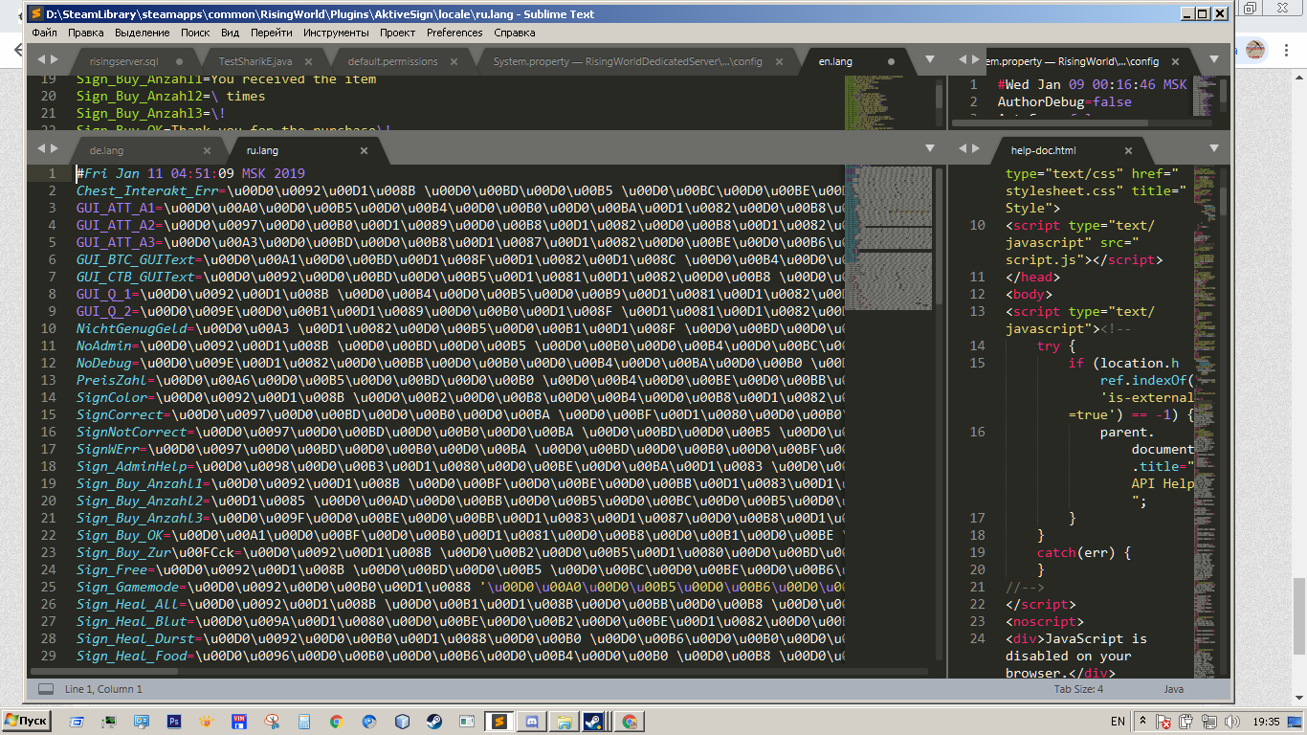The image size is (1307, 735).
Task: Open tab list dropdown for help-doc.html pane
Action: coord(1214,149)
